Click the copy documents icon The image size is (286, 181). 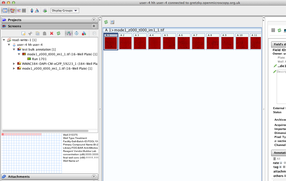tap(37, 33)
